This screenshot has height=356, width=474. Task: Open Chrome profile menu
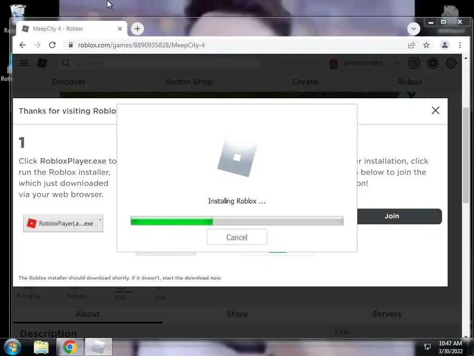click(x=445, y=45)
